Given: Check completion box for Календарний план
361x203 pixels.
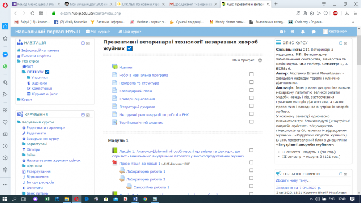Looking at the screenshot, I should [x=252, y=90].
